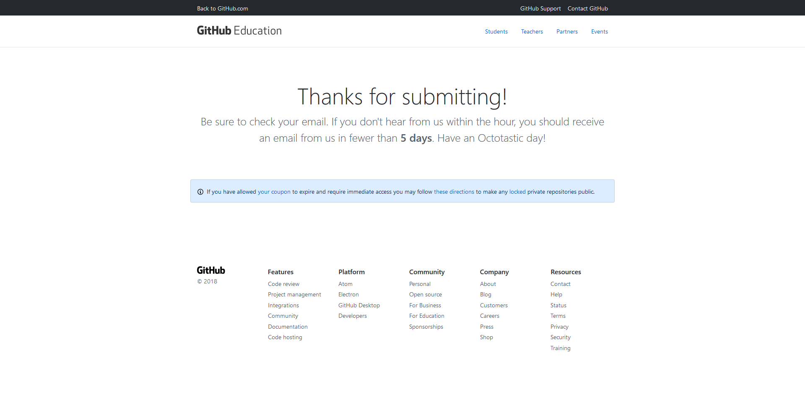Open Code hosting footer link
Viewport: 805px width, 405px height.
tap(285, 337)
